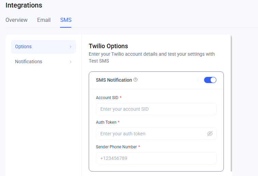Toggle auth token visibility eye icon
This screenshot has height=176, width=258.
[210, 134]
